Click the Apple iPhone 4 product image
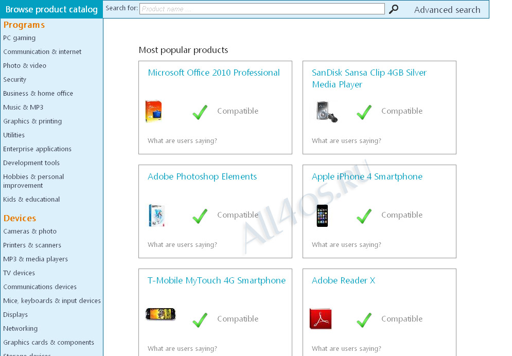Screen dimensions: 512x356 coord(322,216)
